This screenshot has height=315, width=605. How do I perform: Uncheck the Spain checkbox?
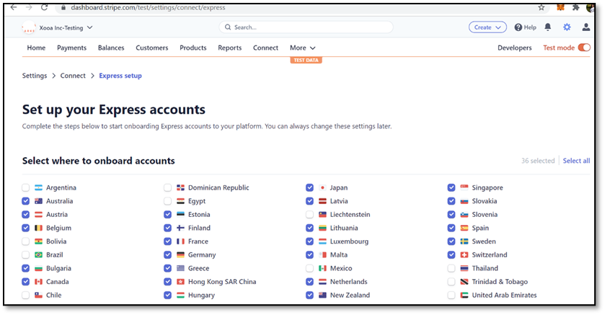pos(451,228)
